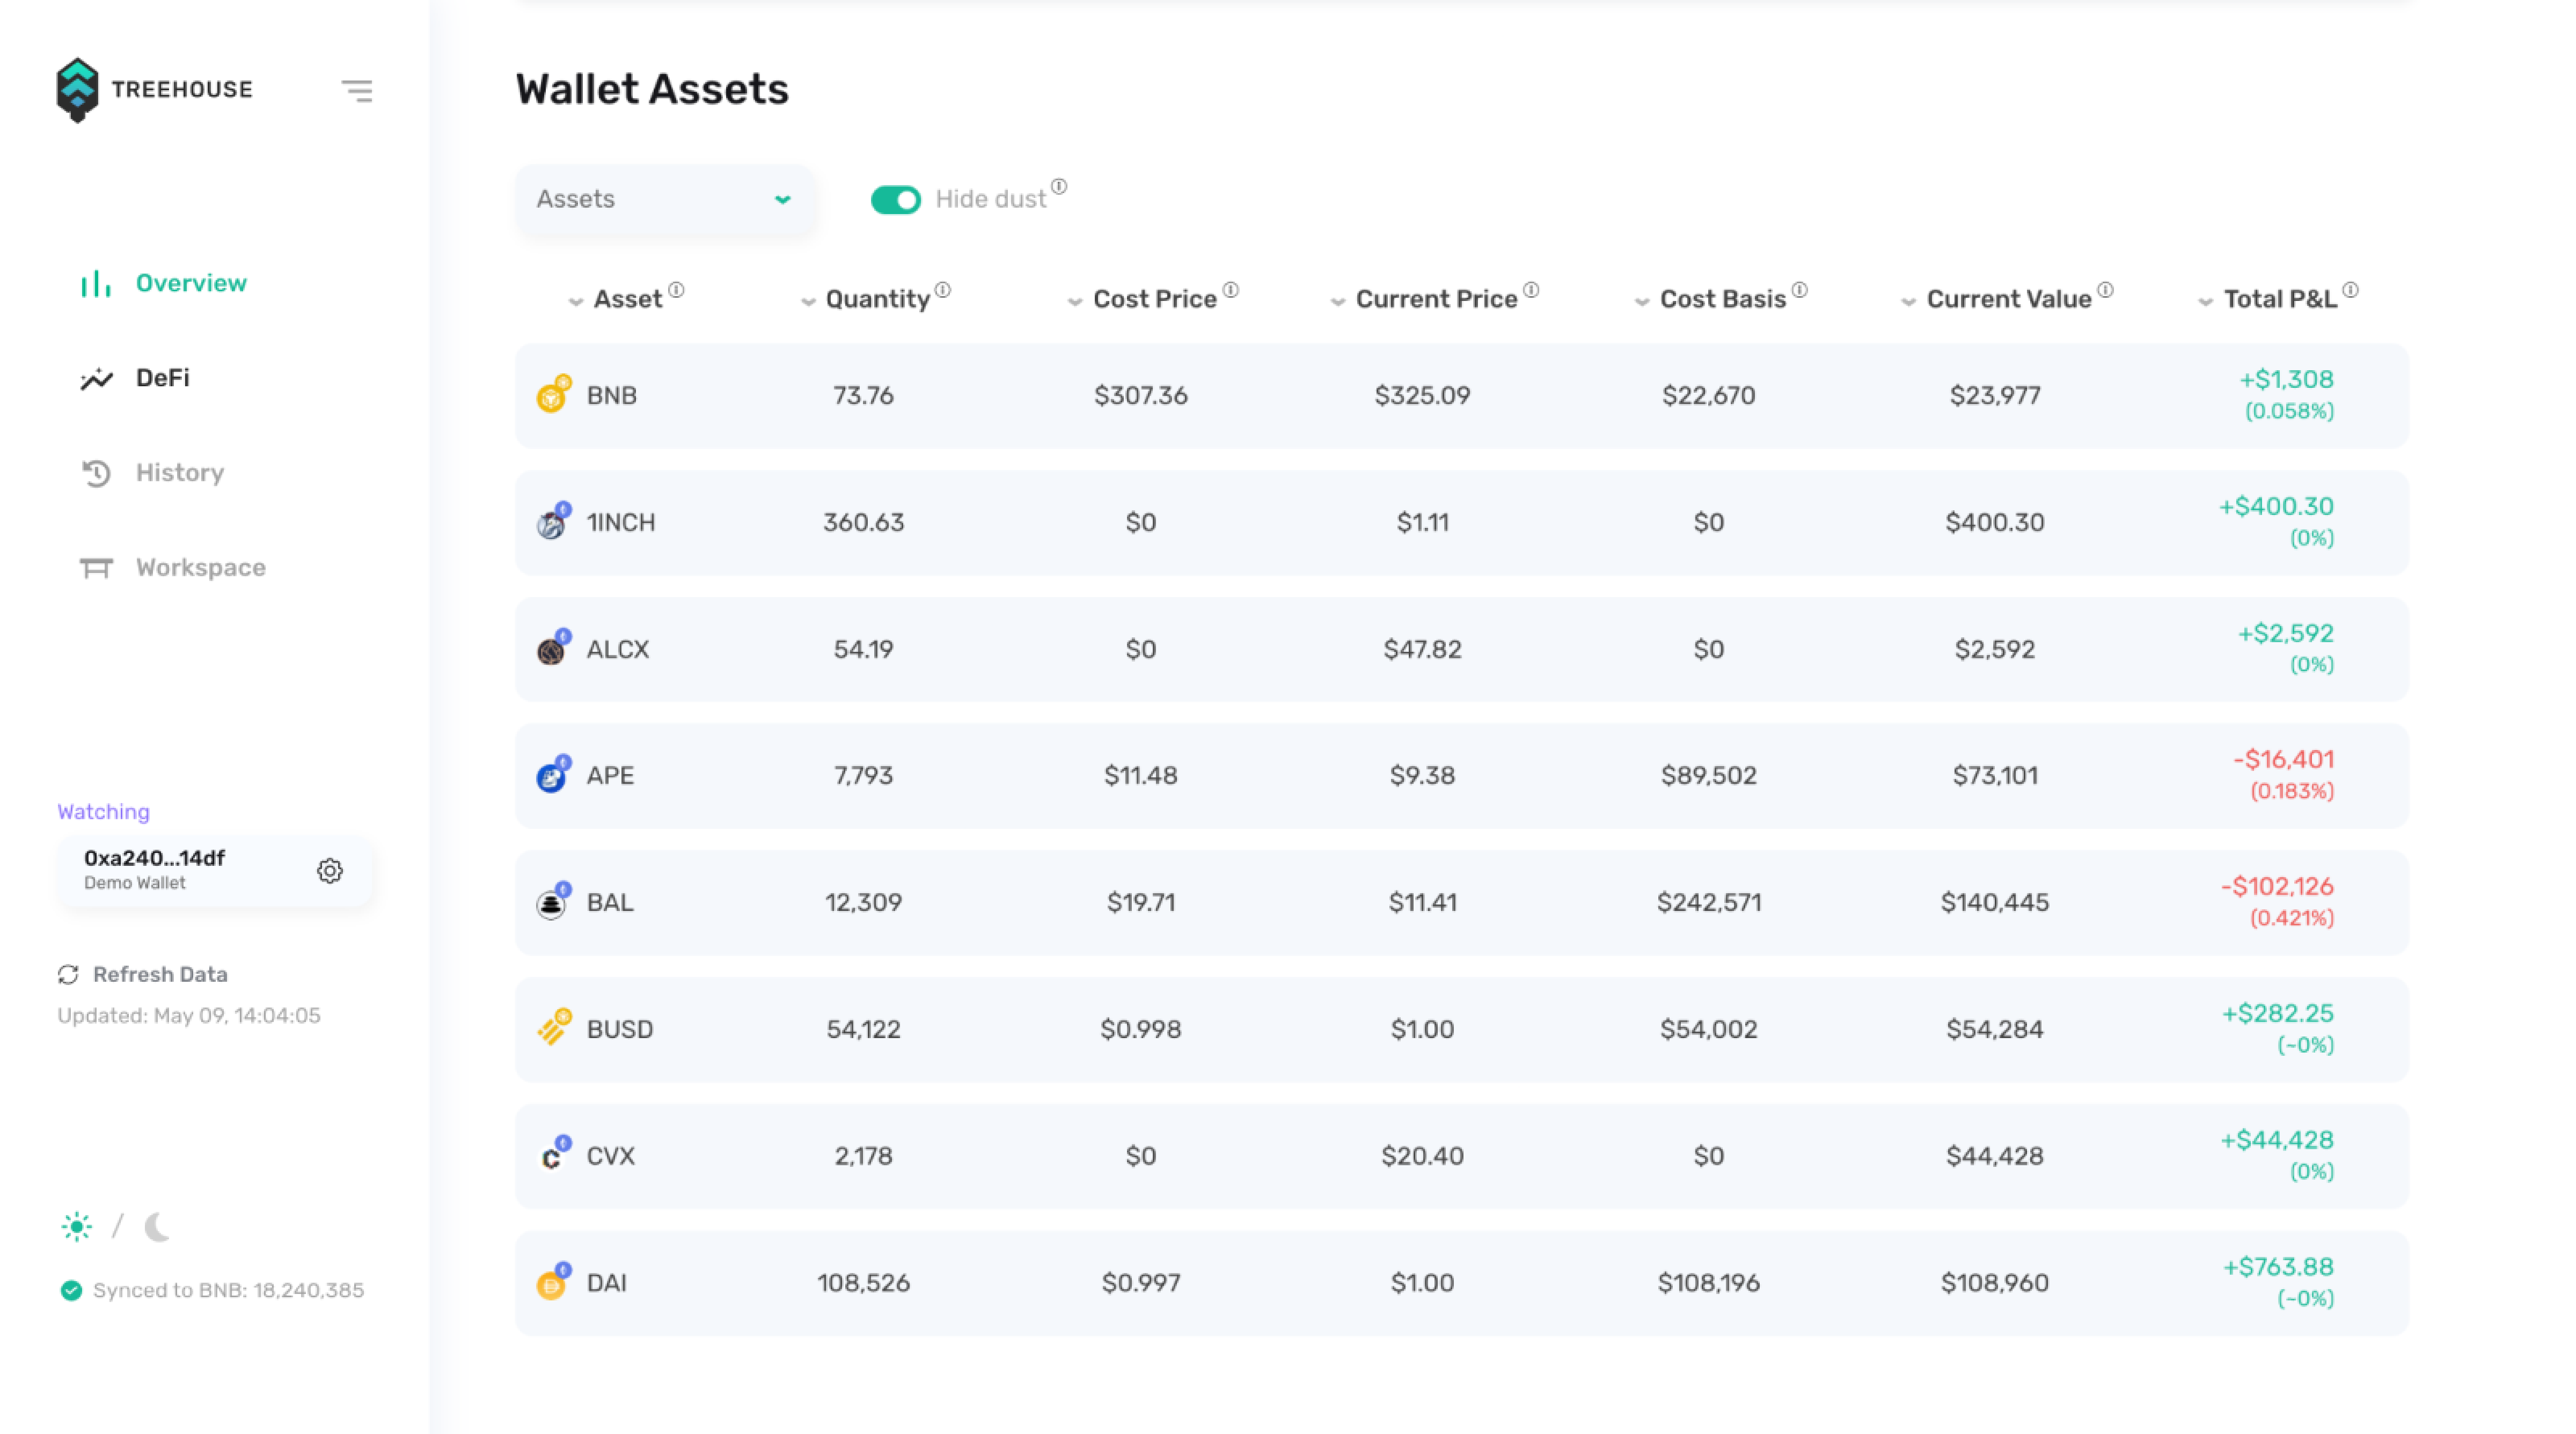Select the 0xa240...14df Demo Wallet card
This screenshot has width=2576, height=1434.
(215, 870)
